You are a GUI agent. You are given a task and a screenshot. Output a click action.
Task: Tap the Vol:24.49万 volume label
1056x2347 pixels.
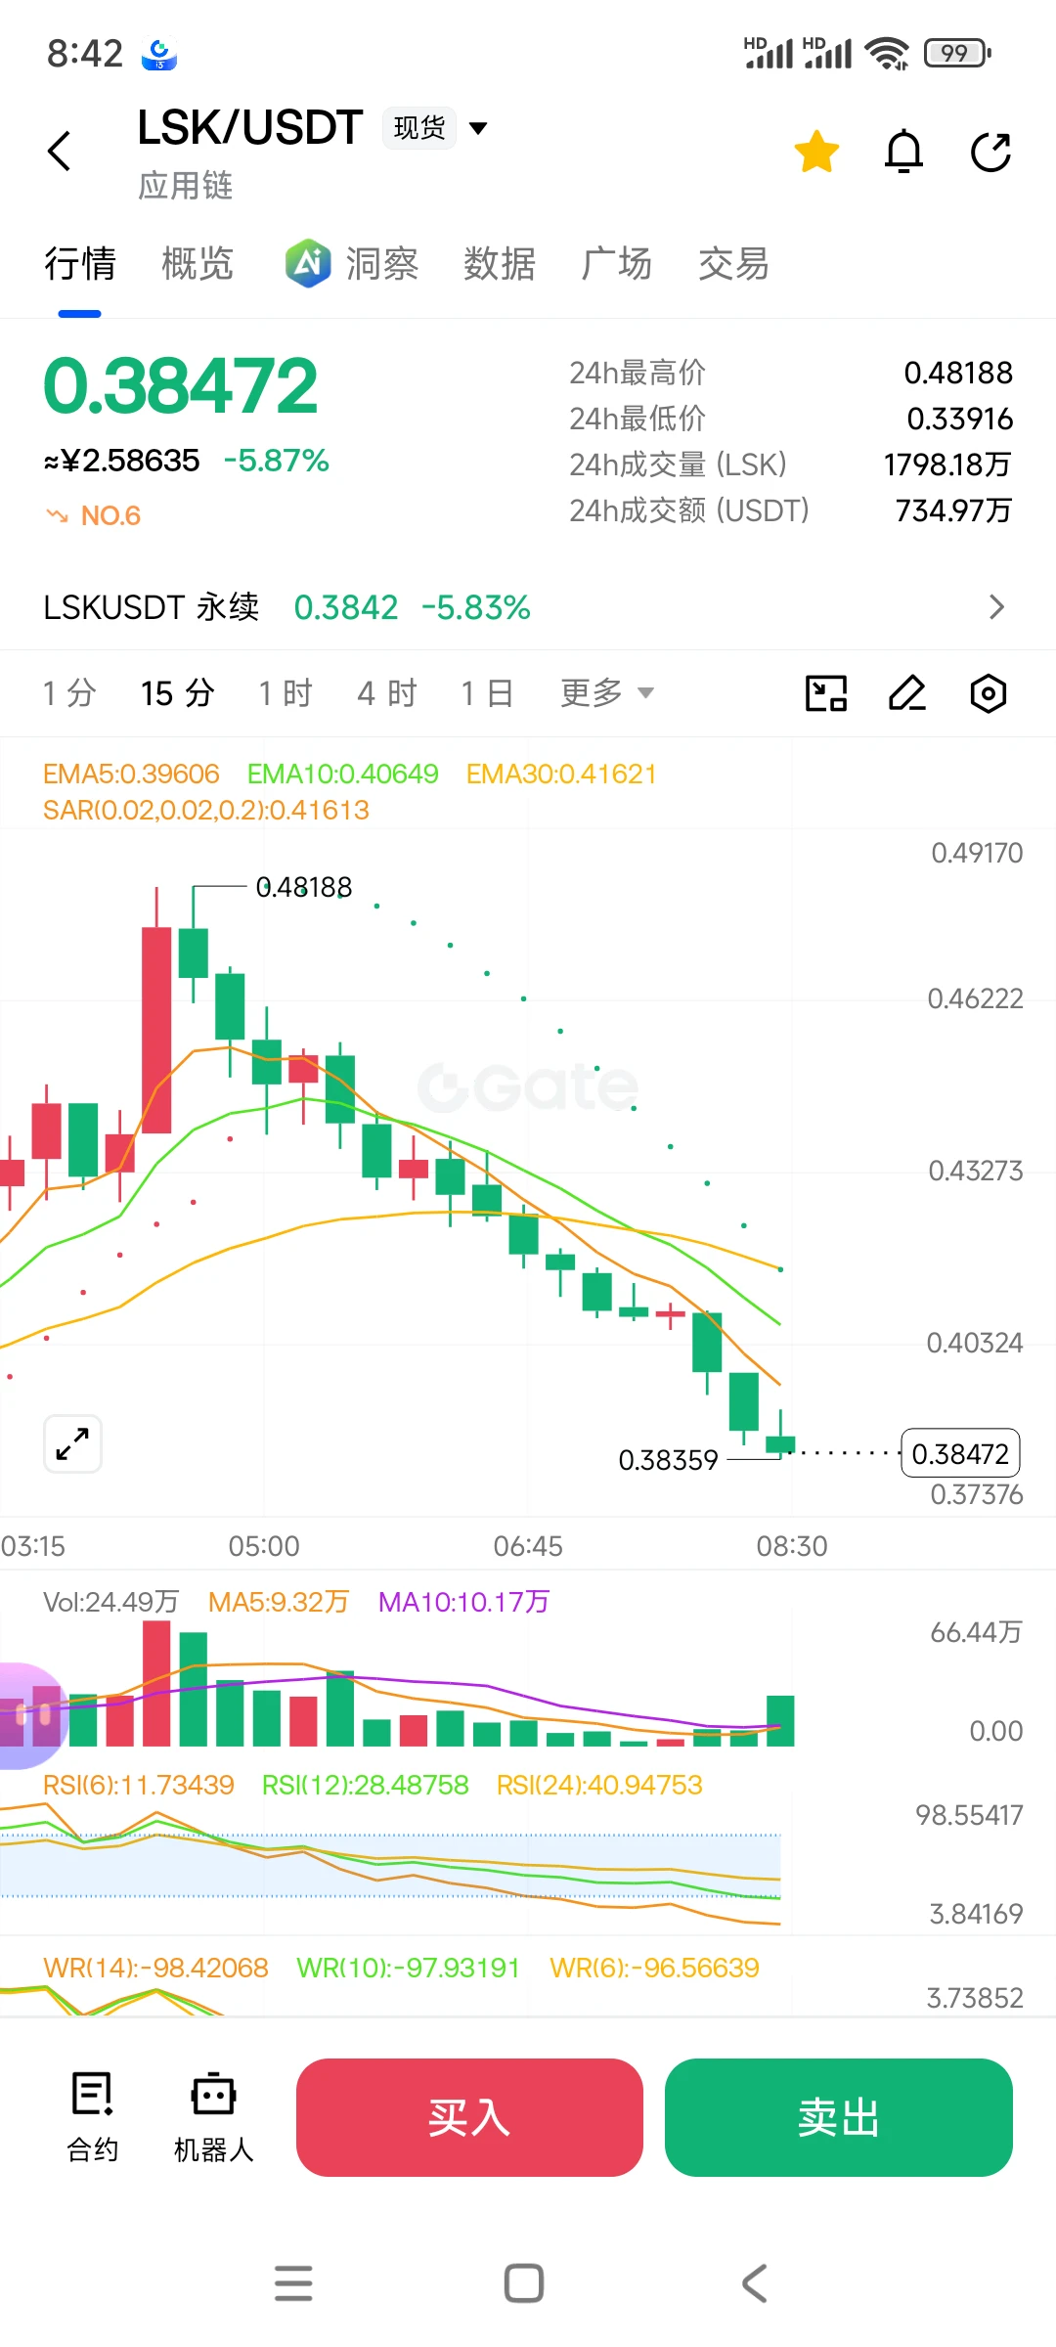click(110, 1602)
